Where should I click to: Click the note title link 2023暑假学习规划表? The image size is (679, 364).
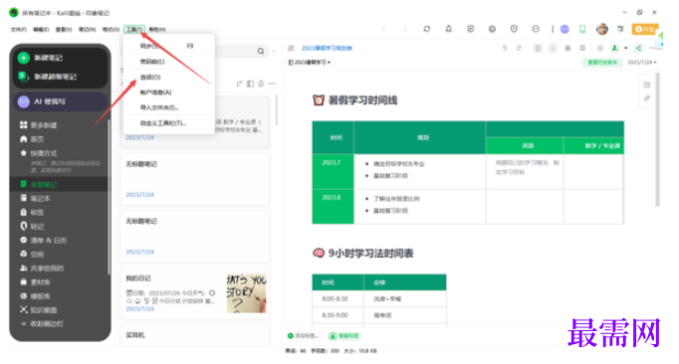[327, 48]
